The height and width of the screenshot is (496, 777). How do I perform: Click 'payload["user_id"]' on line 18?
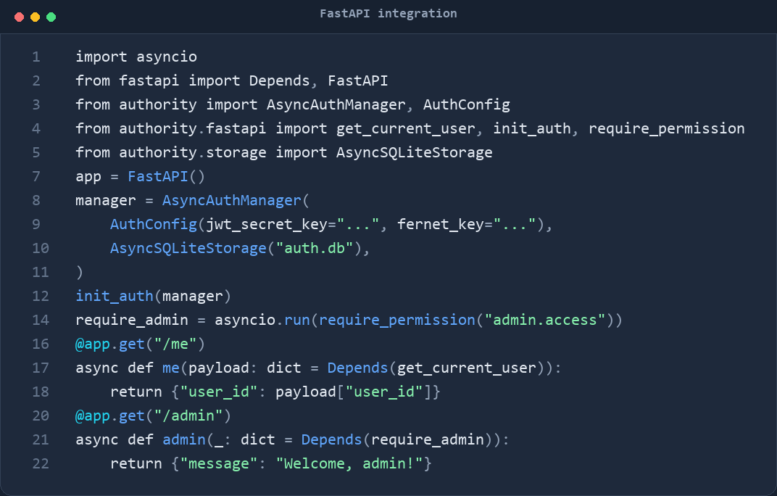[x=353, y=392]
